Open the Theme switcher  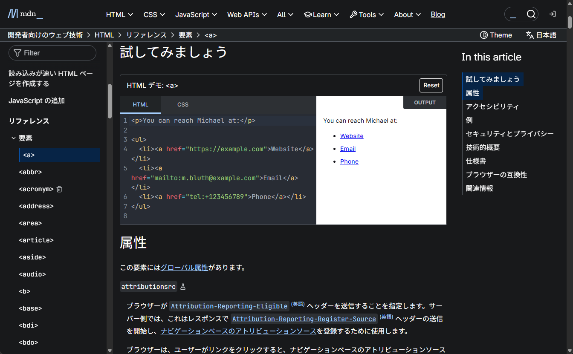coord(496,35)
